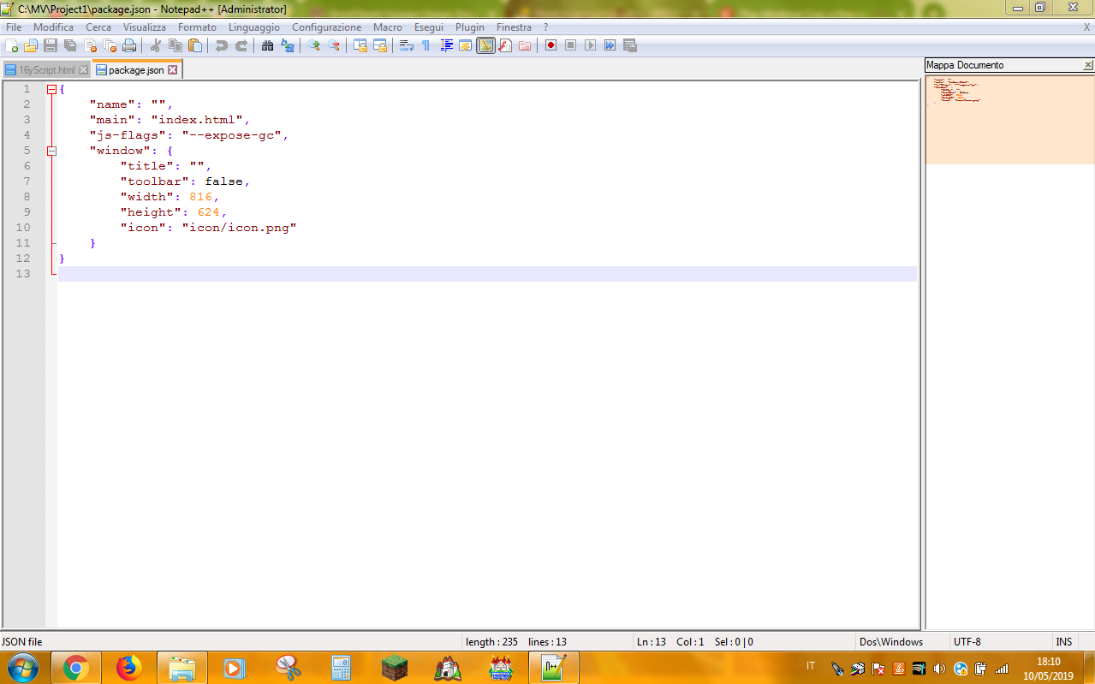This screenshot has width=1095, height=684.
Task: Print the document using the printer icon
Action: tap(129, 45)
